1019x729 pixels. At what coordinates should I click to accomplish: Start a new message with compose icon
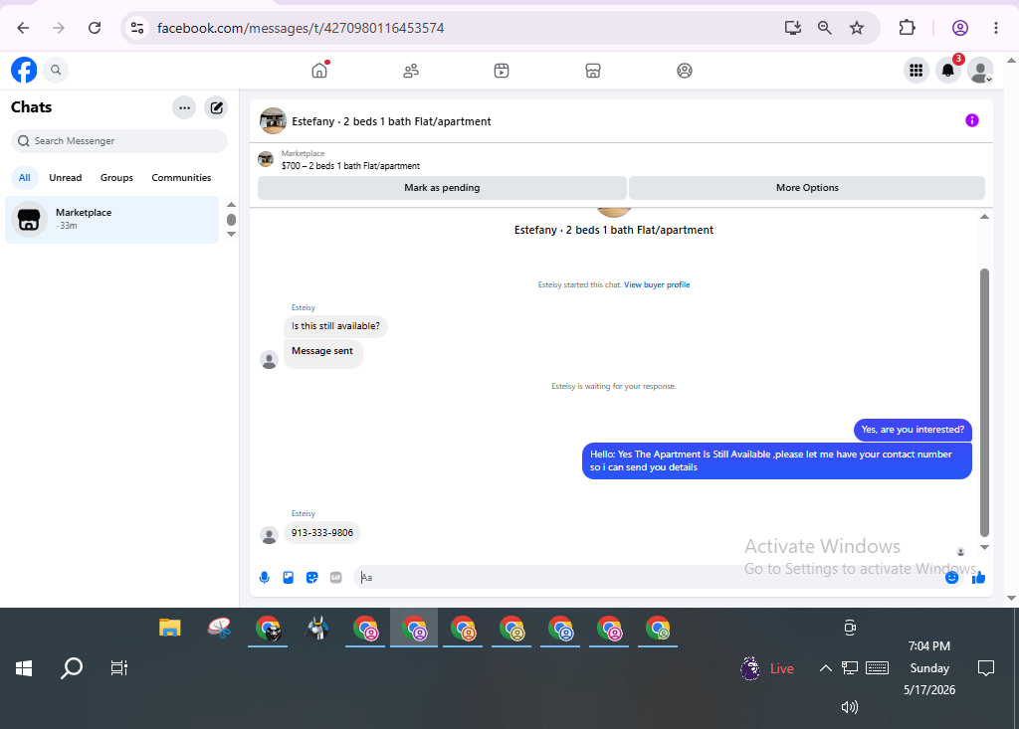tap(216, 107)
